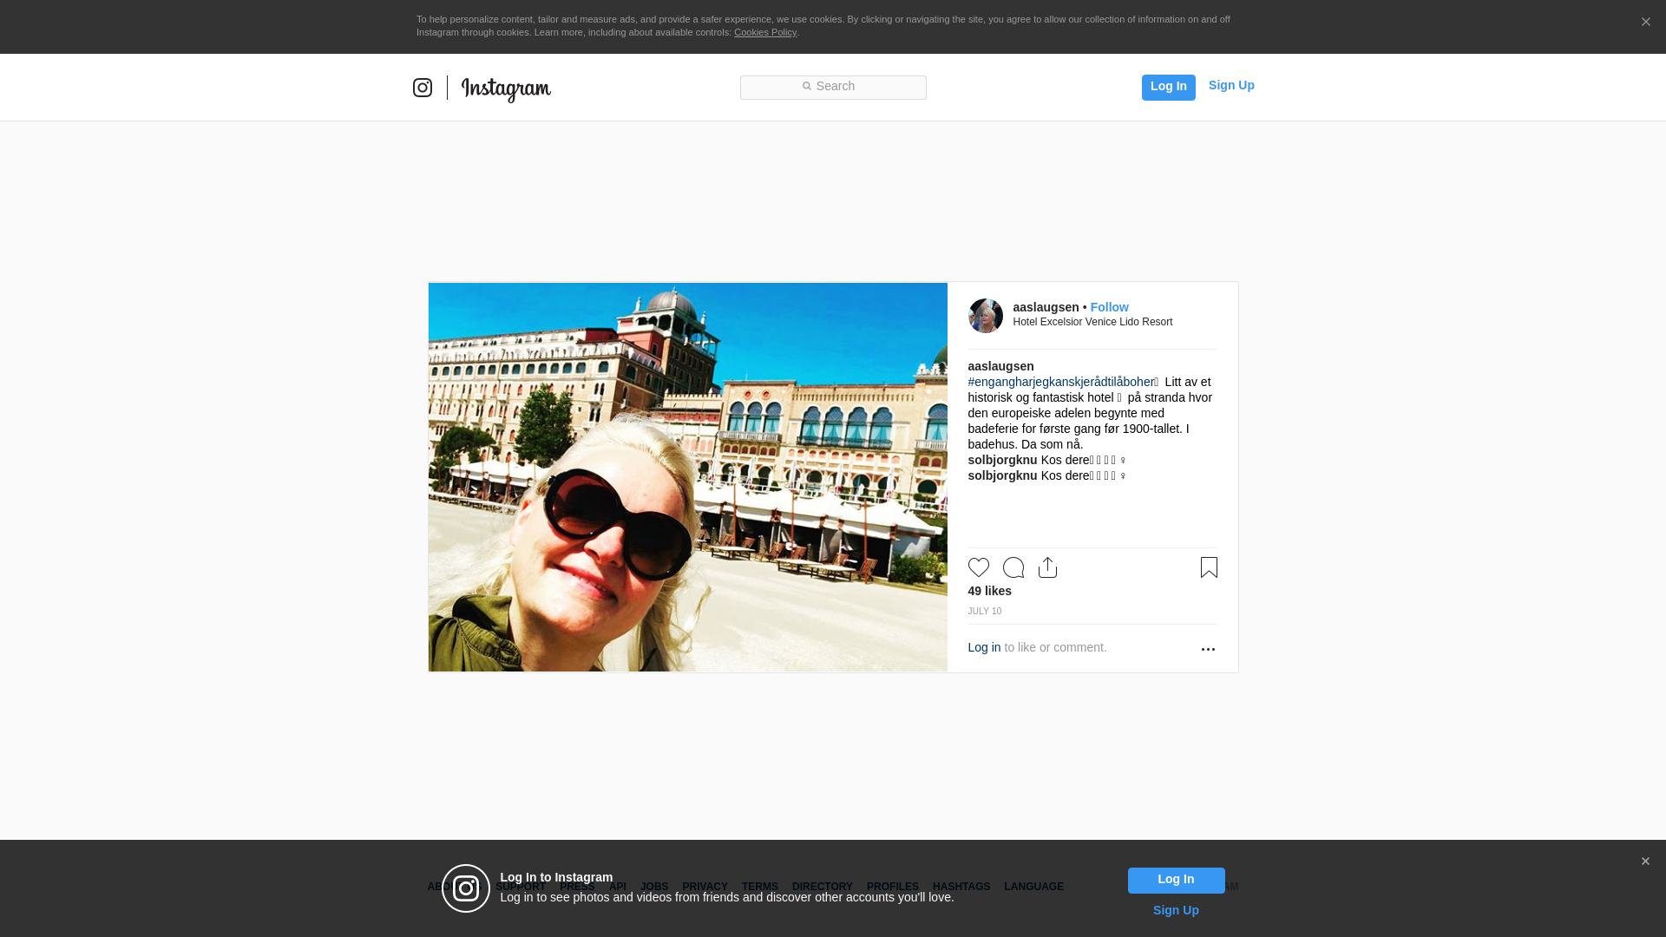
Task: Open the Sign Up link in header
Action: tap(1231, 85)
